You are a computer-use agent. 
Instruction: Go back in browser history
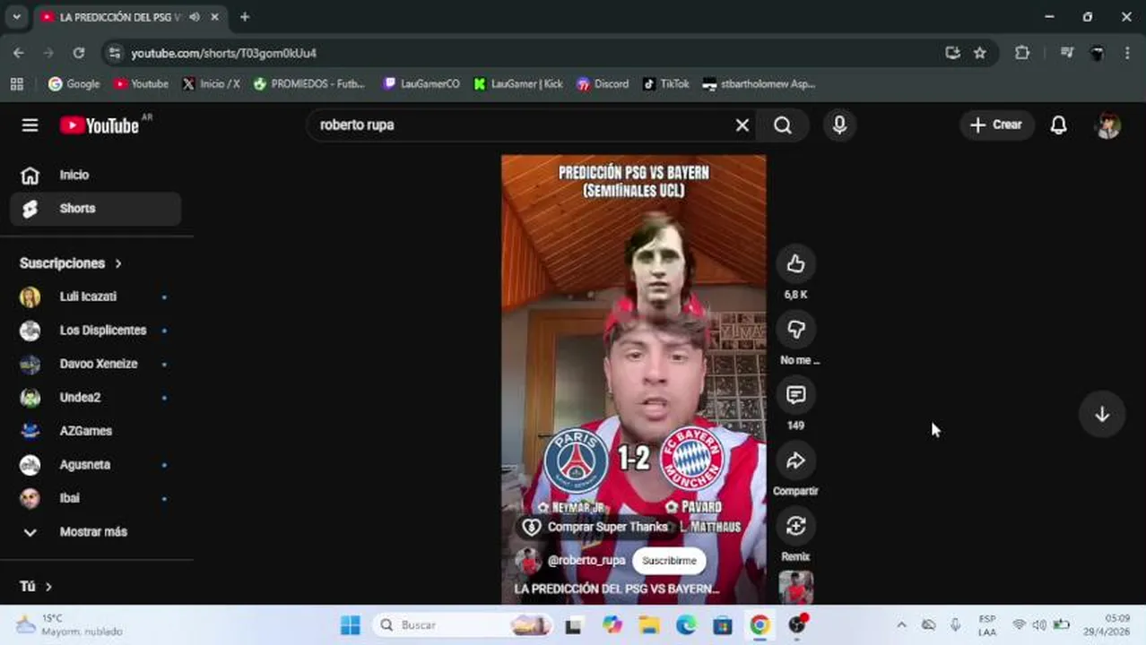[19, 53]
